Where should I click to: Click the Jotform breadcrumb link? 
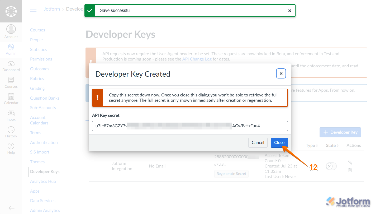point(52,9)
